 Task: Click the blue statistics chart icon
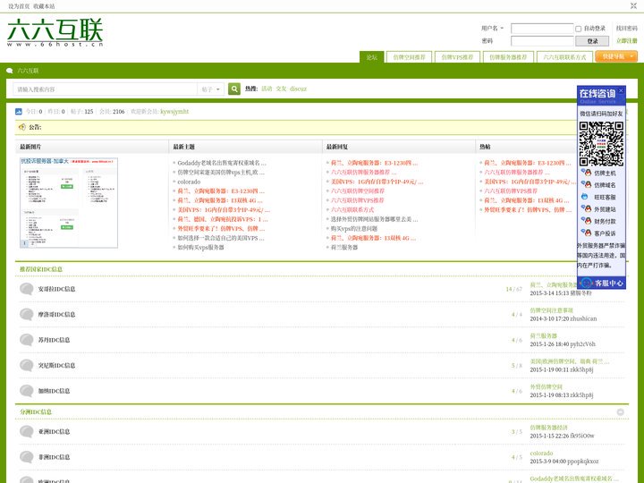19,111
